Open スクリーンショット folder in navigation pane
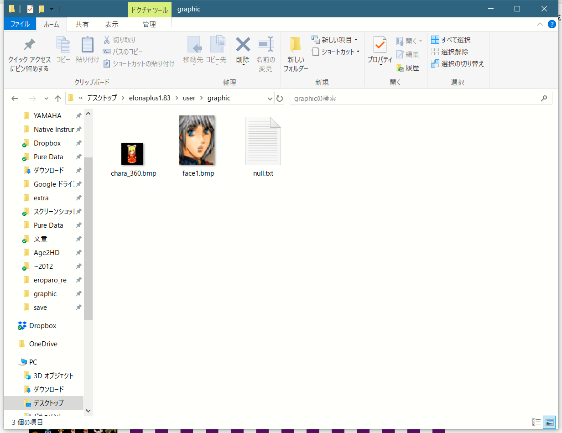Viewport: 562px width, 433px height. coord(54,212)
